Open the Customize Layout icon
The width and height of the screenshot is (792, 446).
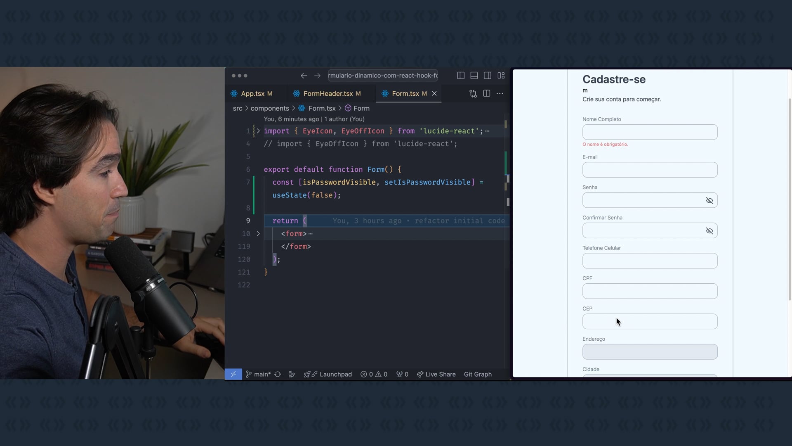pyautogui.click(x=501, y=76)
